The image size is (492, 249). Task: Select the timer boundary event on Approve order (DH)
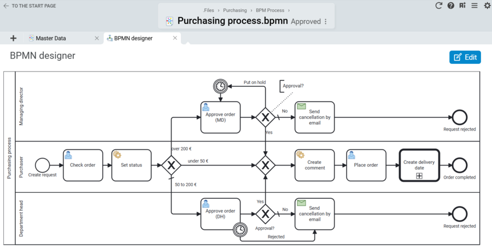(x=240, y=230)
